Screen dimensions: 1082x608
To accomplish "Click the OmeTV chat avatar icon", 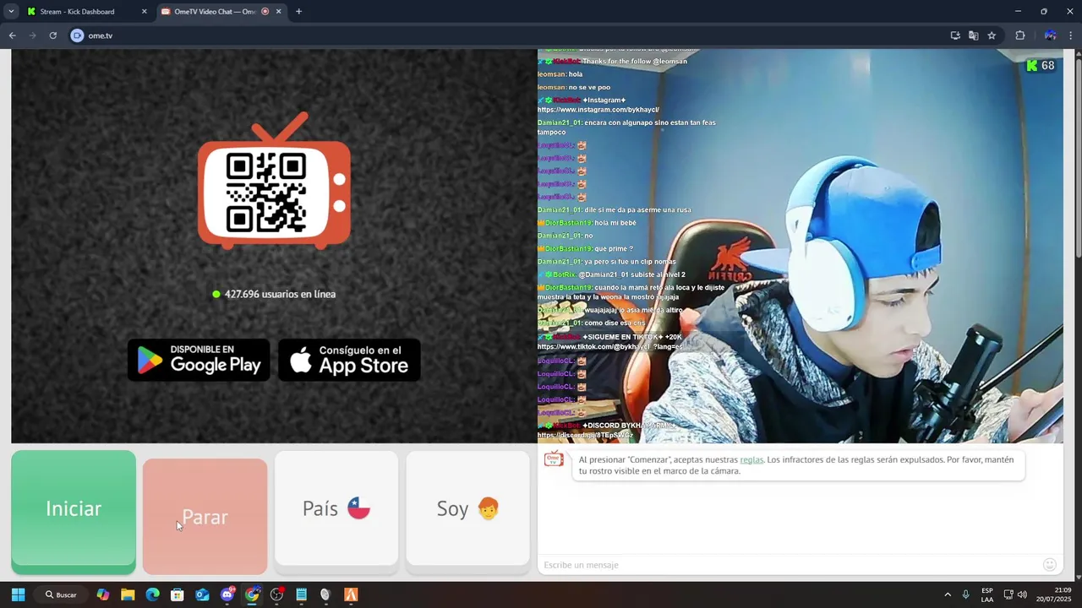I will tap(554, 459).
